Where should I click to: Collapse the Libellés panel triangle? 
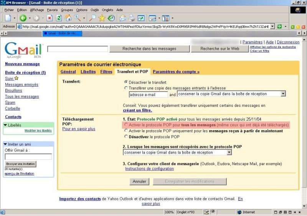5,125
